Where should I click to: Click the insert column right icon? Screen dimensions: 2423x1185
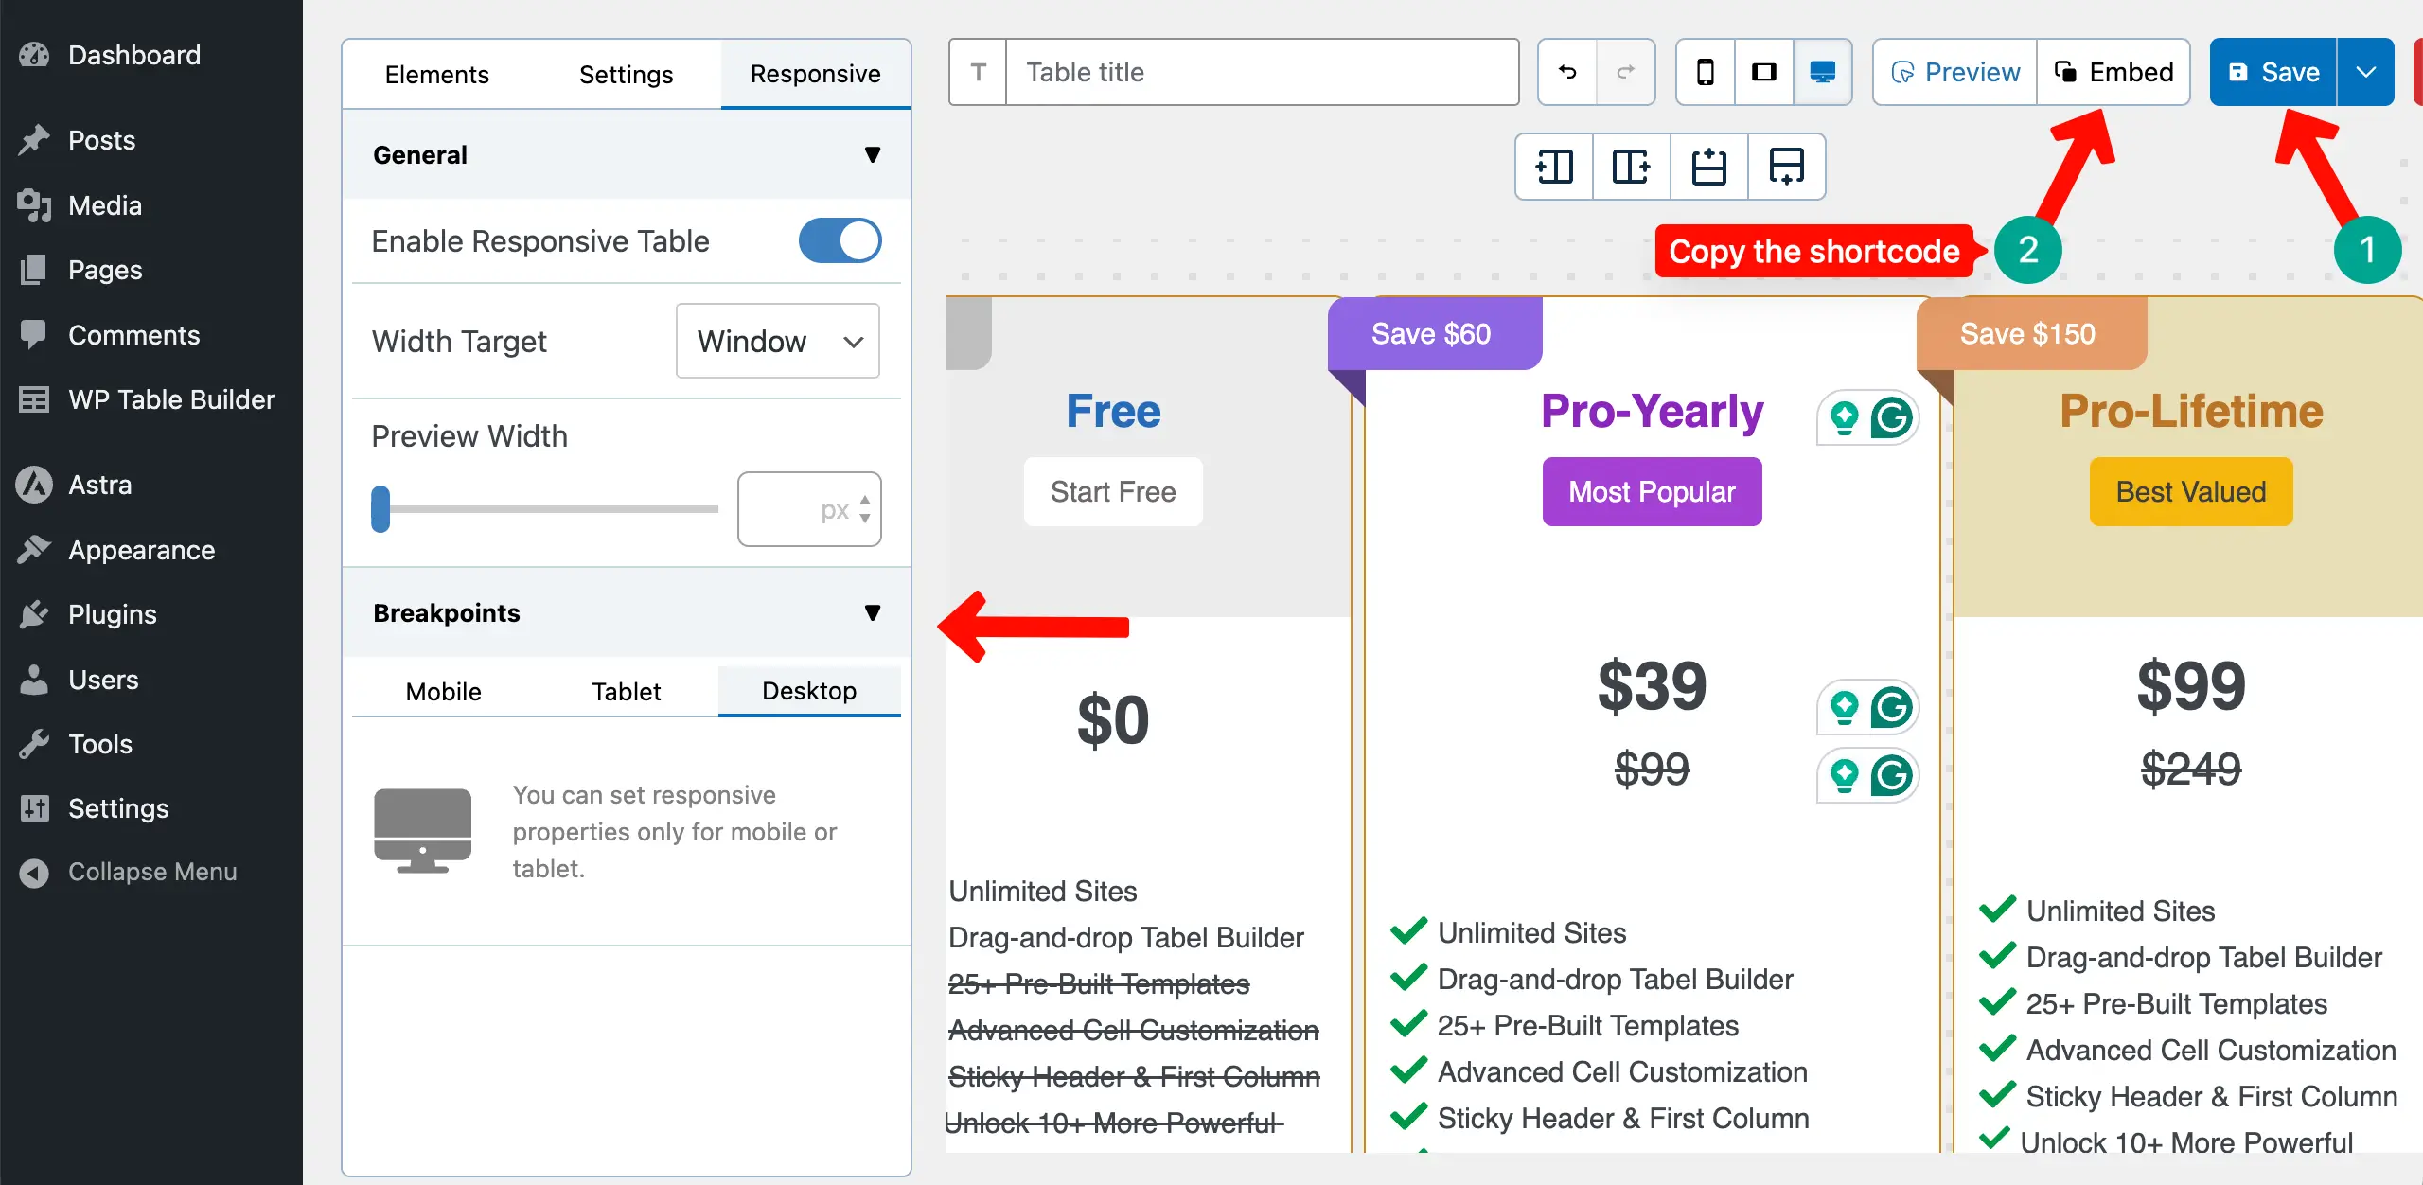coord(1632,167)
